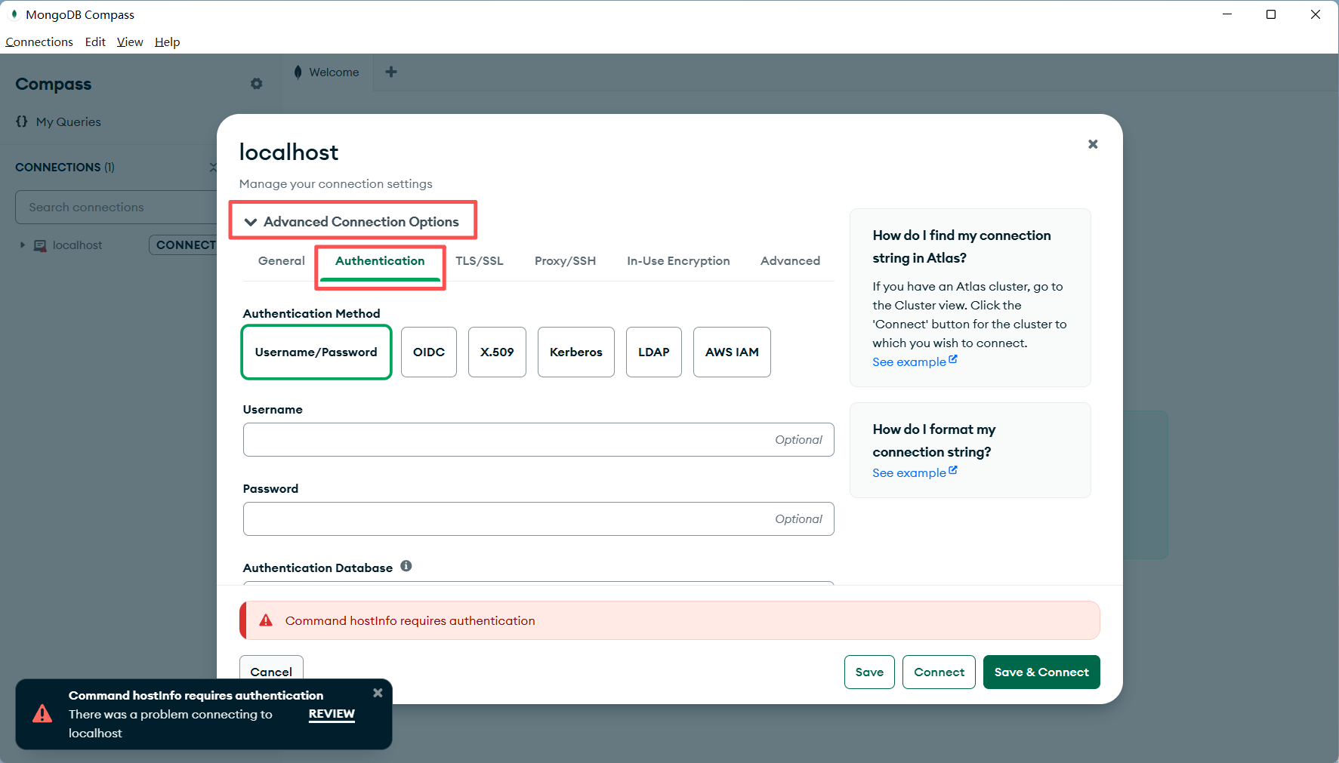
Task: Close the localhost dialog with X icon
Action: pyautogui.click(x=1093, y=144)
